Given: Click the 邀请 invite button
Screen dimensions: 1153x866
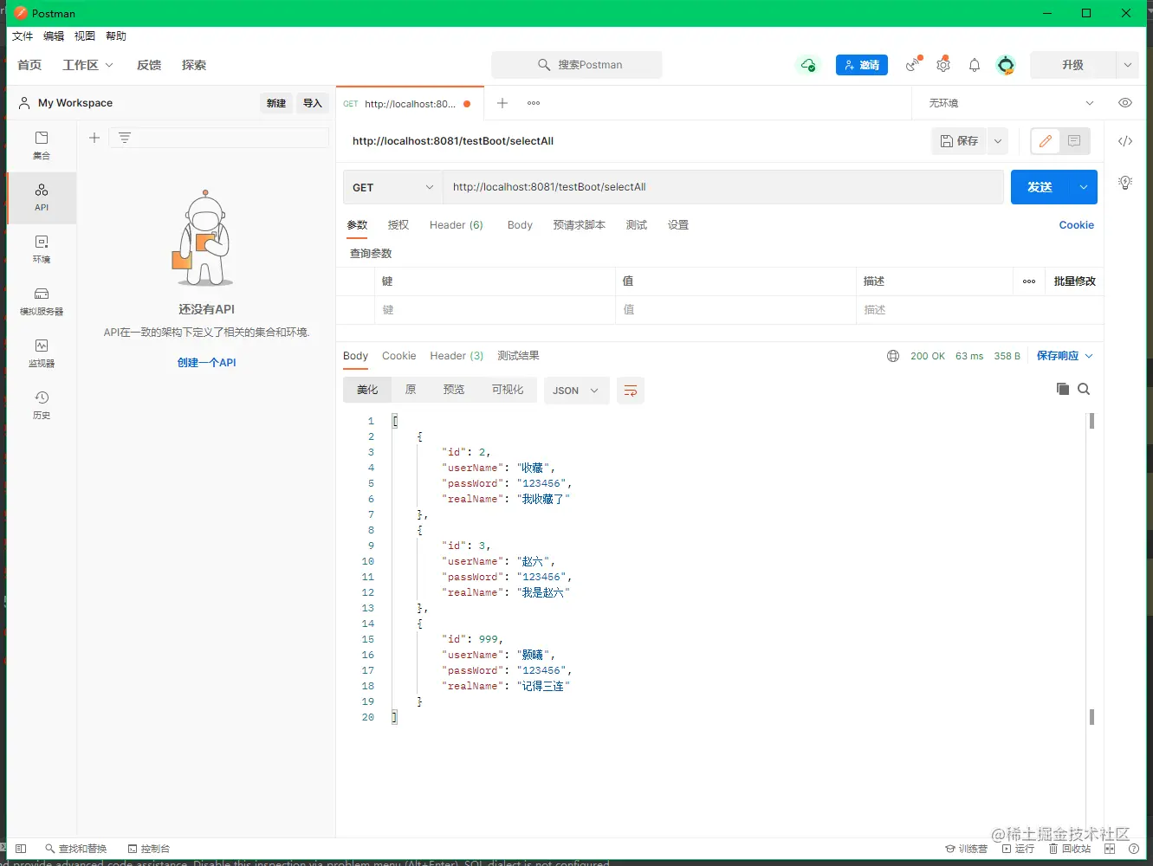Looking at the screenshot, I should 862,65.
